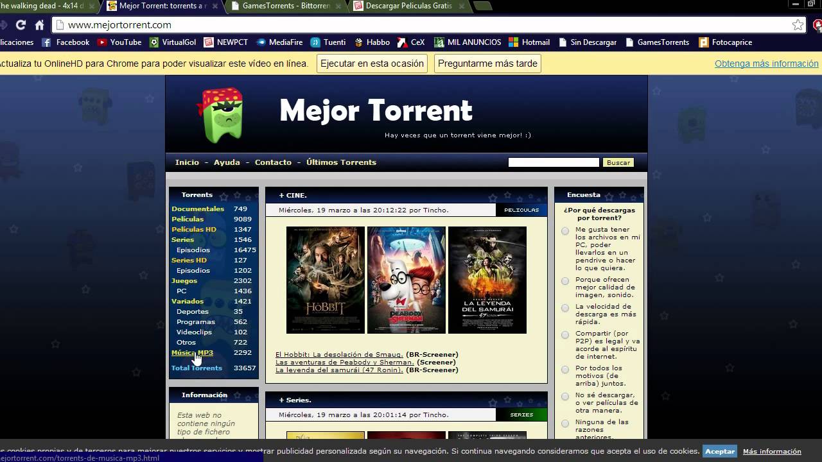The height and width of the screenshot is (462, 822).
Task: Select 'Me gusta tener los archivos' poll option
Action: point(565,231)
